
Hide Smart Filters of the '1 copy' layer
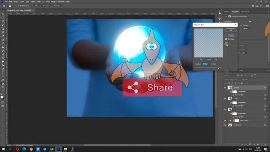tap(231, 103)
